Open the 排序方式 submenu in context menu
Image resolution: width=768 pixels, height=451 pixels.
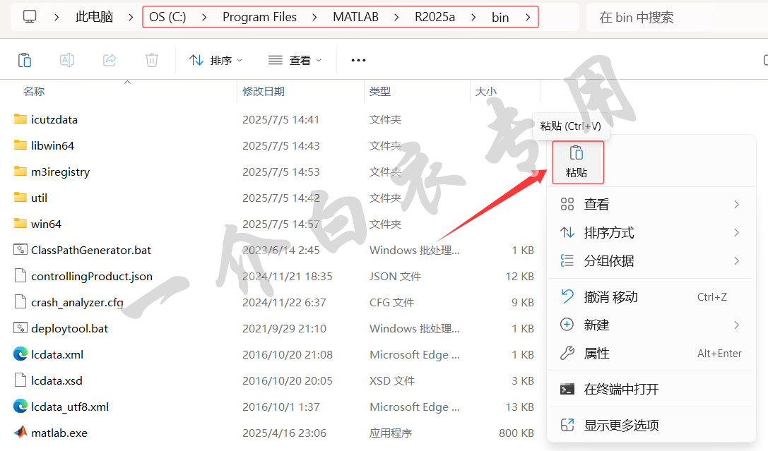click(651, 233)
